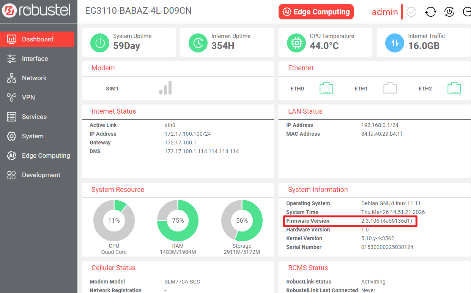Click the System Uptime power icon
Viewport: 471px width, 293px height.
pos(100,43)
